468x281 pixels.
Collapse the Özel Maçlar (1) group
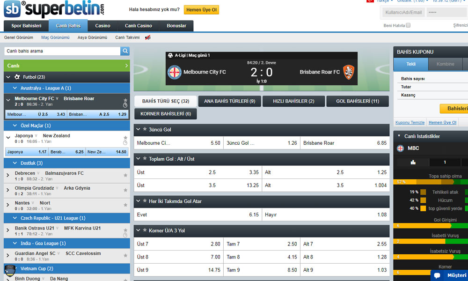[15, 126]
